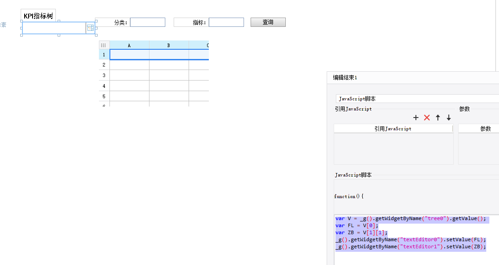
Task: Click cell B2 in the grid
Action: 169,65
